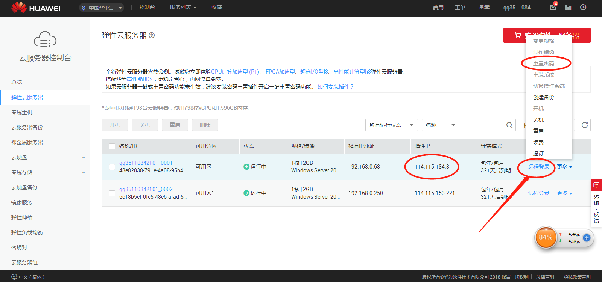
Task: Open the 中国华北 region selector
Action: [x=102, y=8]
